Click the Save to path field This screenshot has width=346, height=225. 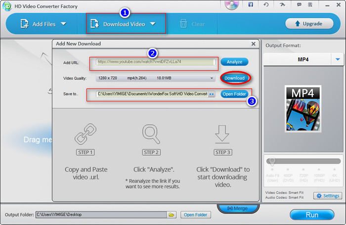point(152,94)
